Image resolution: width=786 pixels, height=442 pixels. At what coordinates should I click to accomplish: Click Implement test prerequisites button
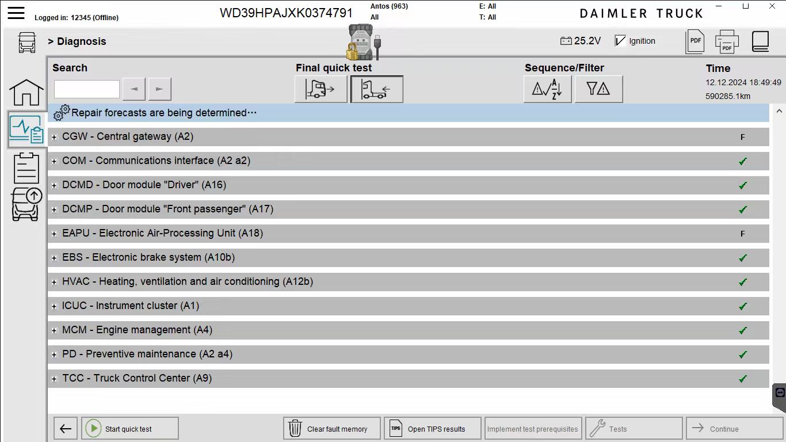tap(533, 429)
